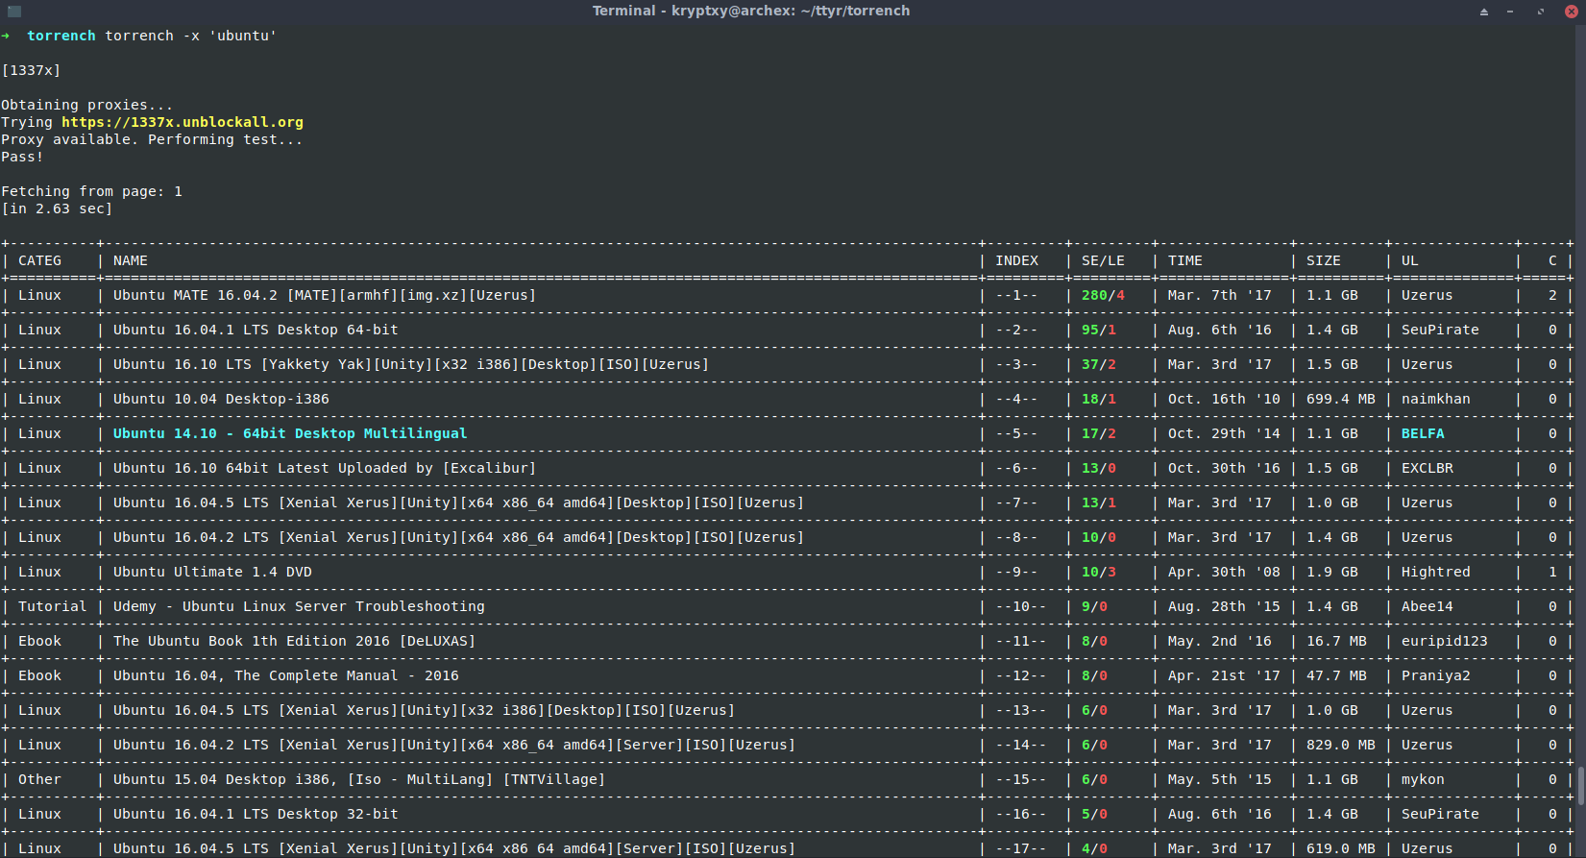The height and width of the screenshot is (858, 1586).
Task: Select 'Ubuntu MATE 16.04.2' torrent name
Action: pyautogui.click(x=325, y=295)
